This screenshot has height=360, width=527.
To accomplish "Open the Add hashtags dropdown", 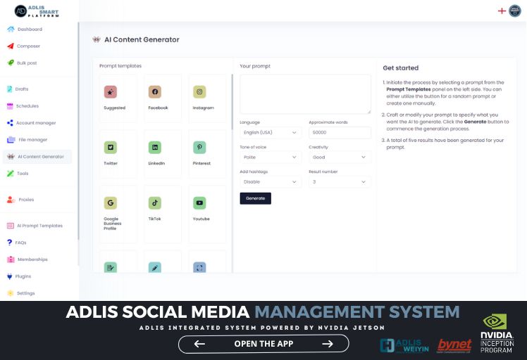I will click(x=271, y=181).
